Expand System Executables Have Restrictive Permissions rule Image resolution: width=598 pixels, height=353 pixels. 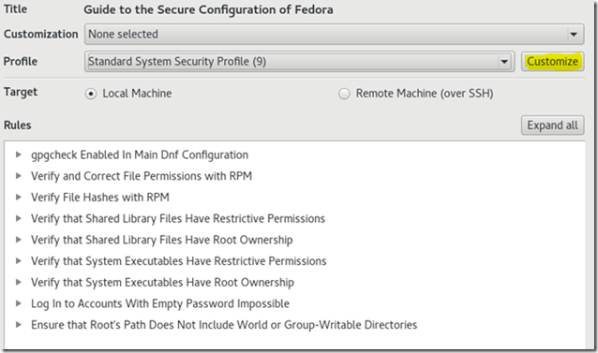click(x=18, y=261)
